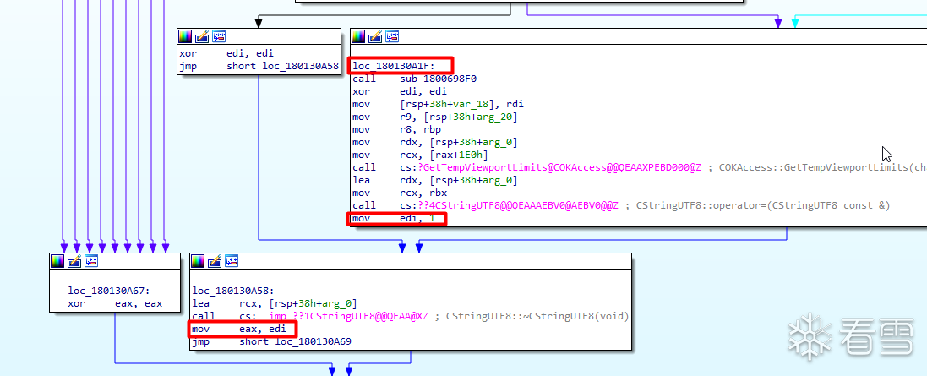Click the pencil icon on loc_180130A1F node header
The image size is (927, 376).
(375, 36)
